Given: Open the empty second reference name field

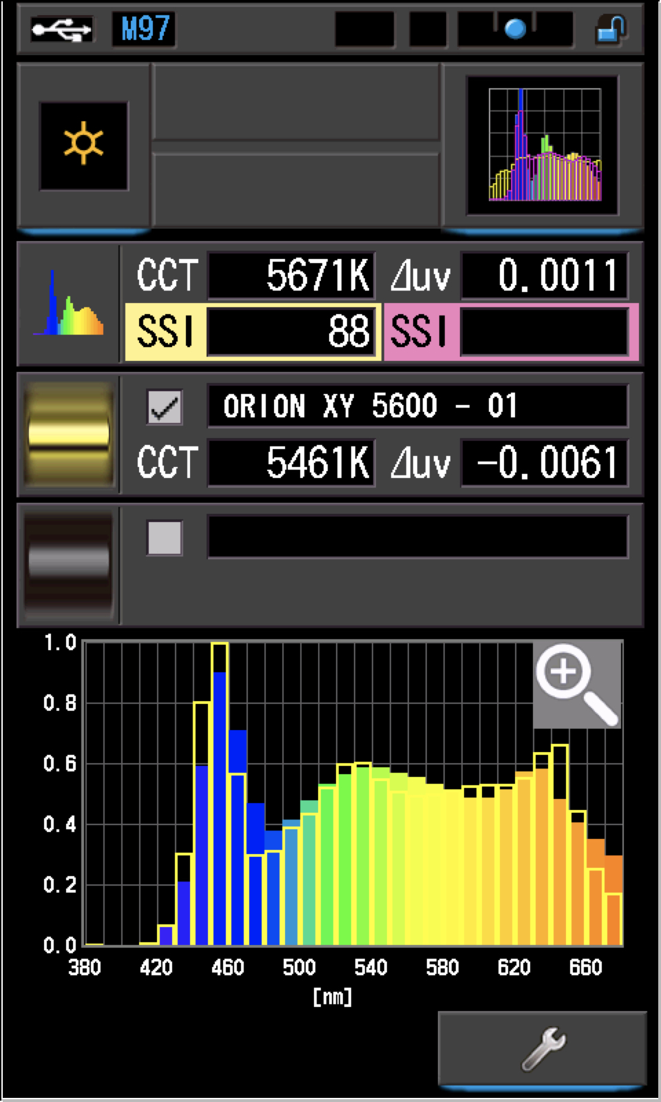Looking at the screenshot, I should click(x=417, y=537).
